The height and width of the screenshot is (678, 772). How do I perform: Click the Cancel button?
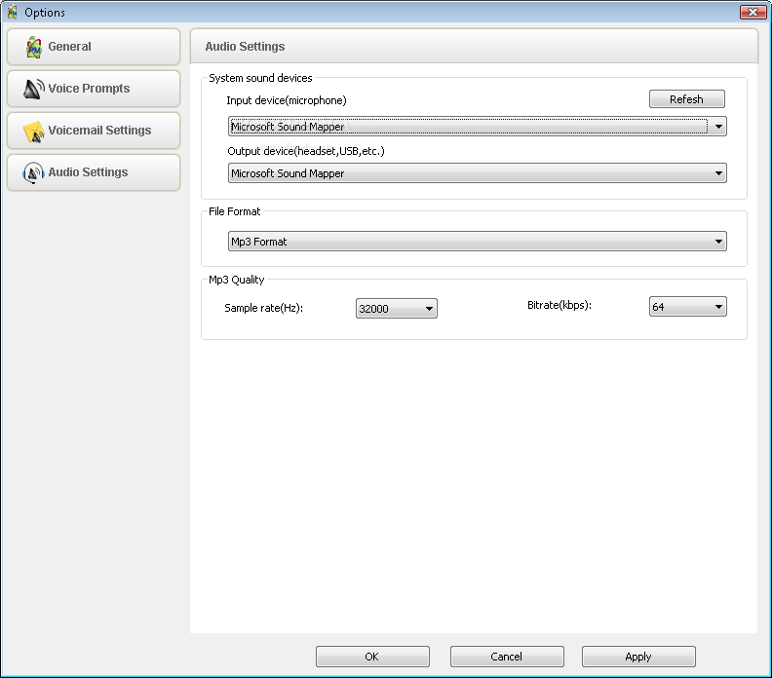[507, 657]
